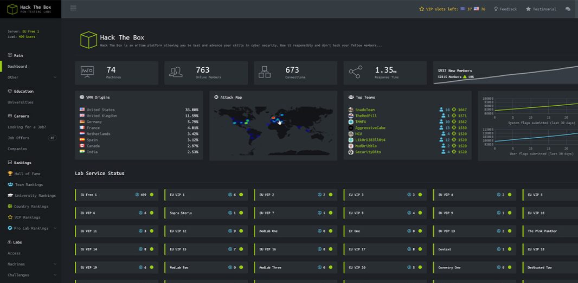Click the Country Rankings globe icon
578x283 pixels.
tap(10, 207)
